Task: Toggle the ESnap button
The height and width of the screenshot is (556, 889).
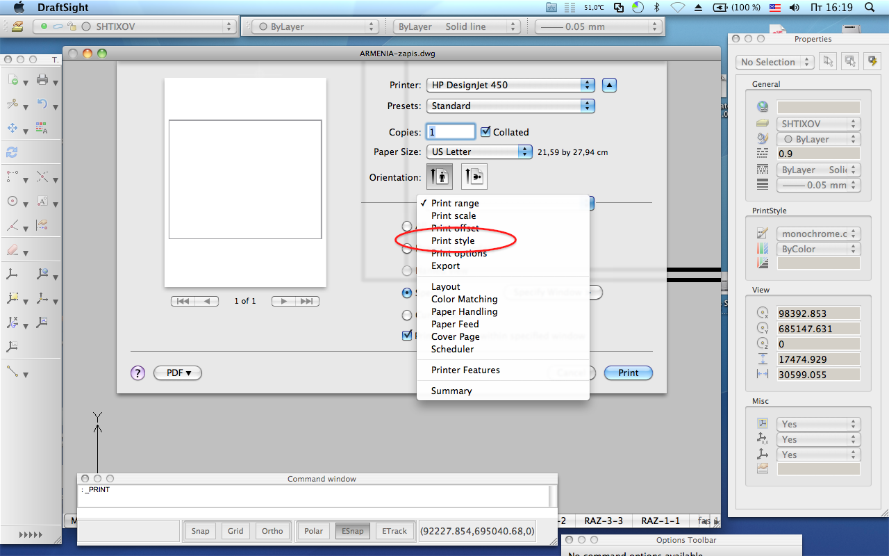Action: [353, 531]
